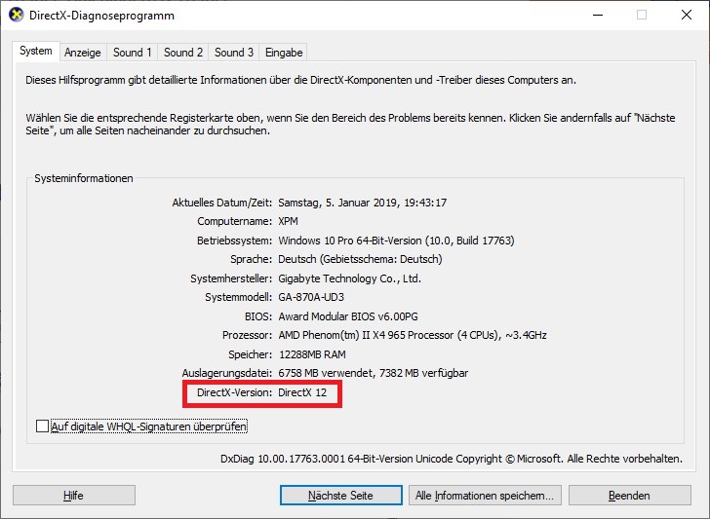
Task: Click the date value Samstag, 5. Januar 2019
Action: (x=362, y=203)
